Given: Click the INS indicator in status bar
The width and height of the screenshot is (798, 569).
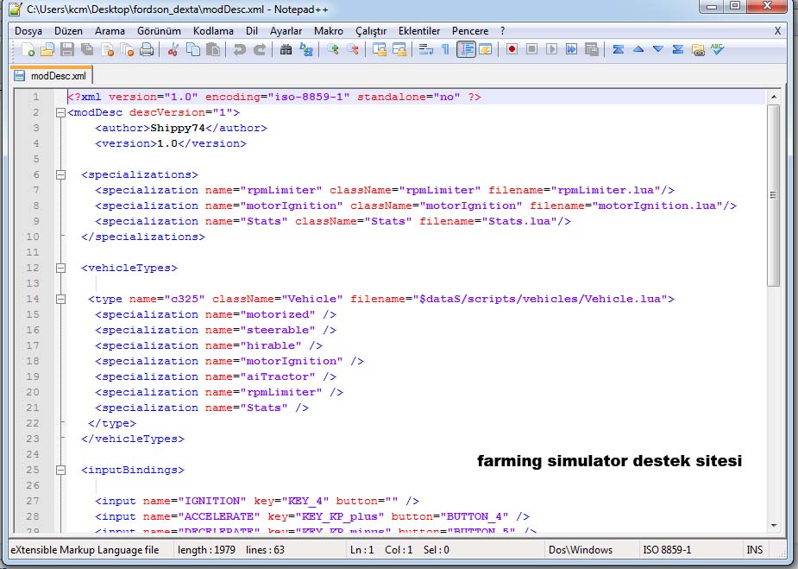Looking at the screenshot, I should pyautogui.click(x=754, y=549).
